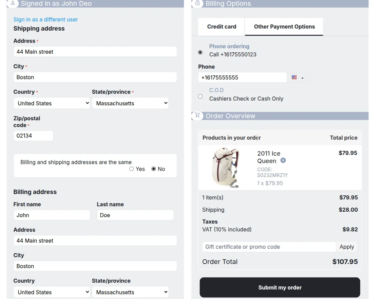
Task: Select Yes for matching billing and shipping addresses
Action: point(131,169)
